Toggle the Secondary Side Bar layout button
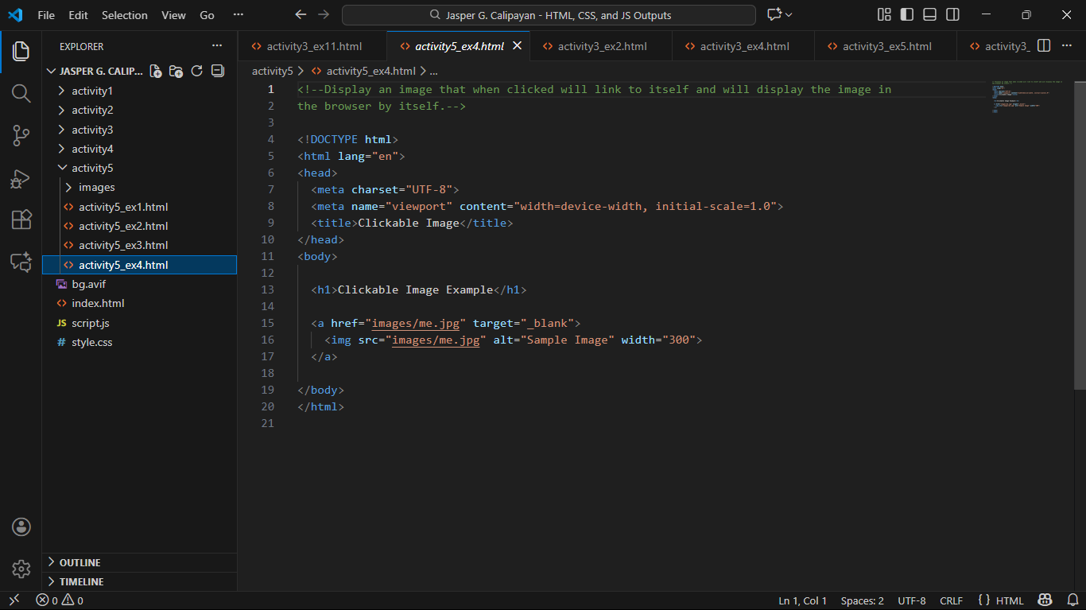This screenshot has width=1086, height=610. click(952, 15)
